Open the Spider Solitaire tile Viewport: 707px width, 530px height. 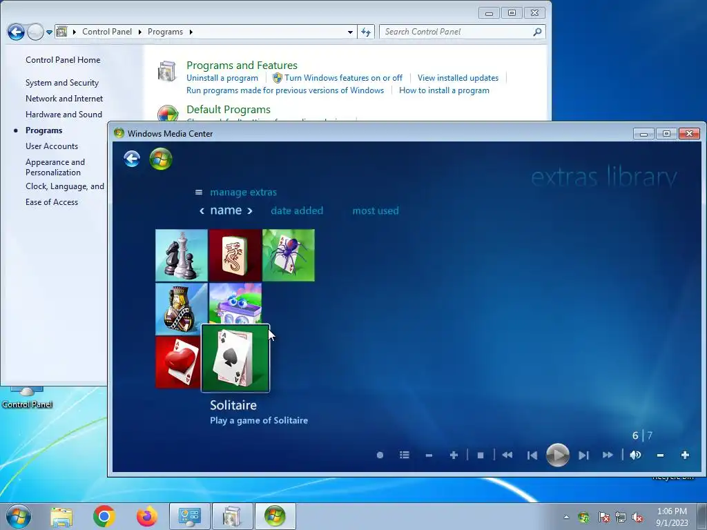point(289,255)
